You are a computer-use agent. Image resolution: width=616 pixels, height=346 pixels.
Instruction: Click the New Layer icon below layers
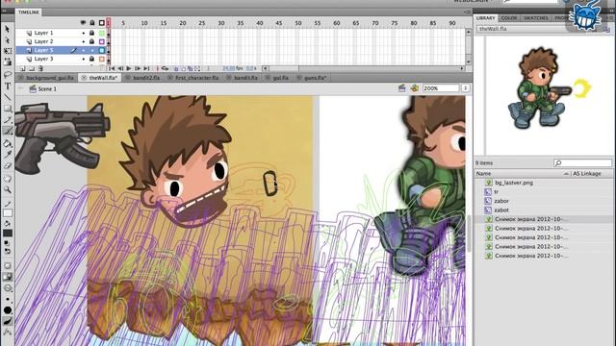point(22,68)
